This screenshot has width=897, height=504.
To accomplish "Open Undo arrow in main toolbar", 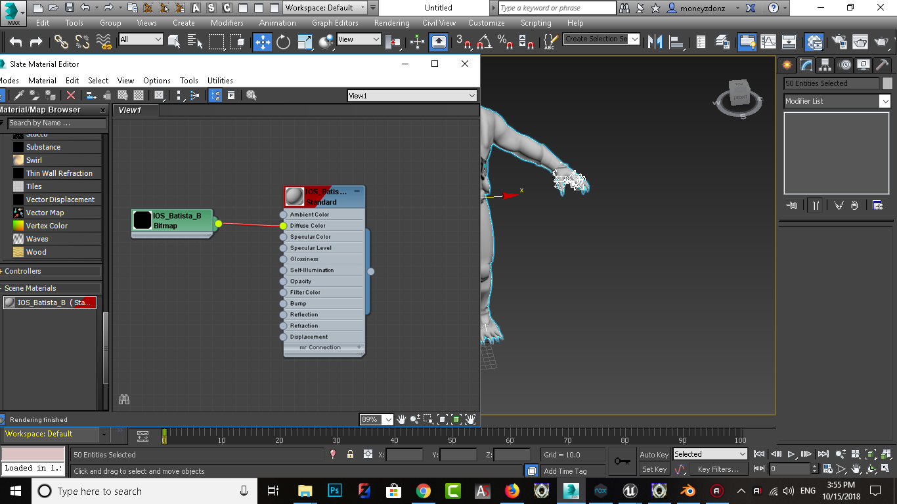I will [x=16, y=42].
